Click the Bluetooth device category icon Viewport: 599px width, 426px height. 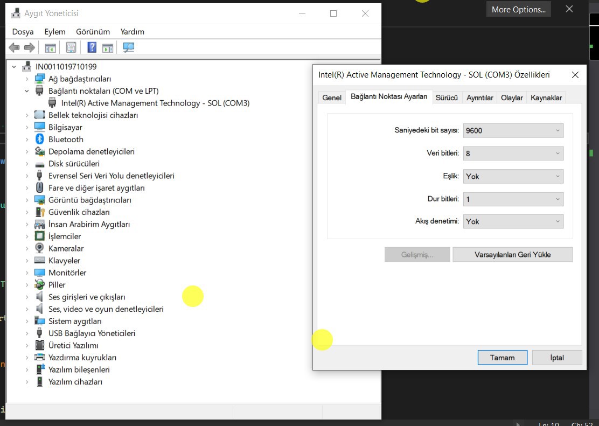coord(39,139)
